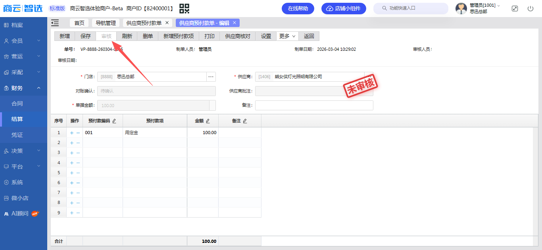Viewport: 542px width, 250px height.
Task: Click the 保存 toolbar button
Action: [x=85, y=36]
